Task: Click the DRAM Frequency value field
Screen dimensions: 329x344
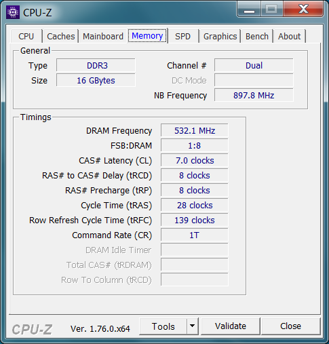Action: (195, 130)
